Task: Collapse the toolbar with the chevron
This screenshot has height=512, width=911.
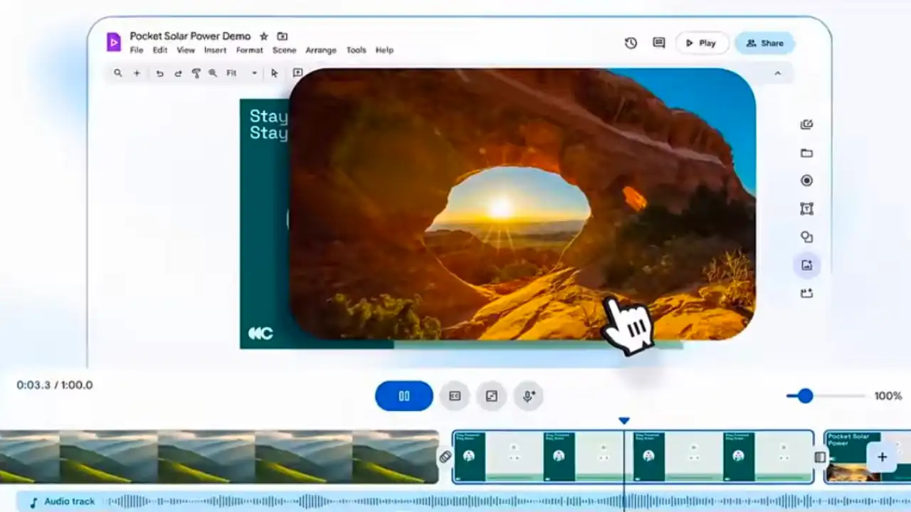Action: click(x=777, y=73)
